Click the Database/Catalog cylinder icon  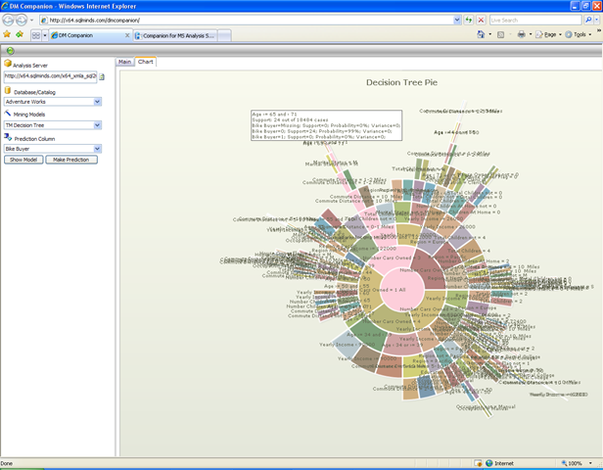coord(8,91)
